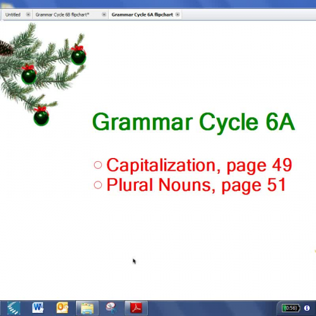Open Outlook from the taskbar

point(63,308)
